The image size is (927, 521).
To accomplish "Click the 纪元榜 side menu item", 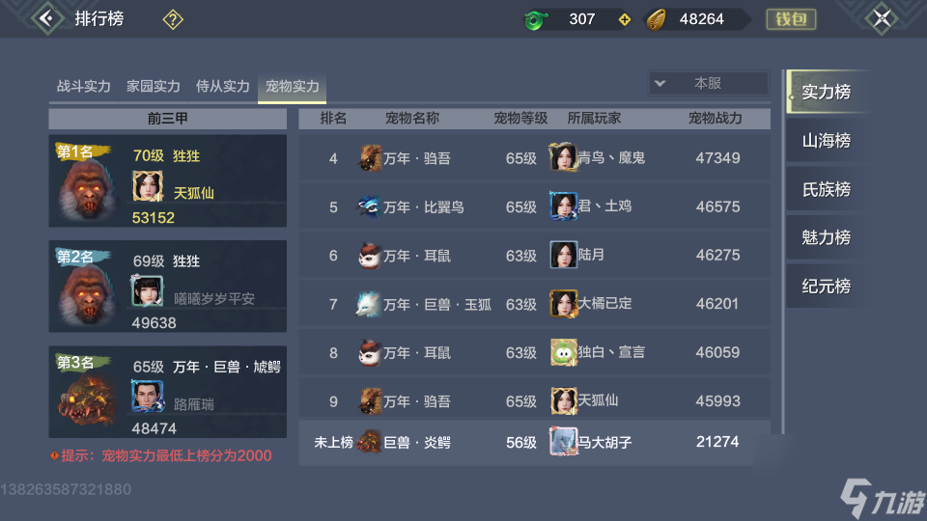I will (826, 287).
